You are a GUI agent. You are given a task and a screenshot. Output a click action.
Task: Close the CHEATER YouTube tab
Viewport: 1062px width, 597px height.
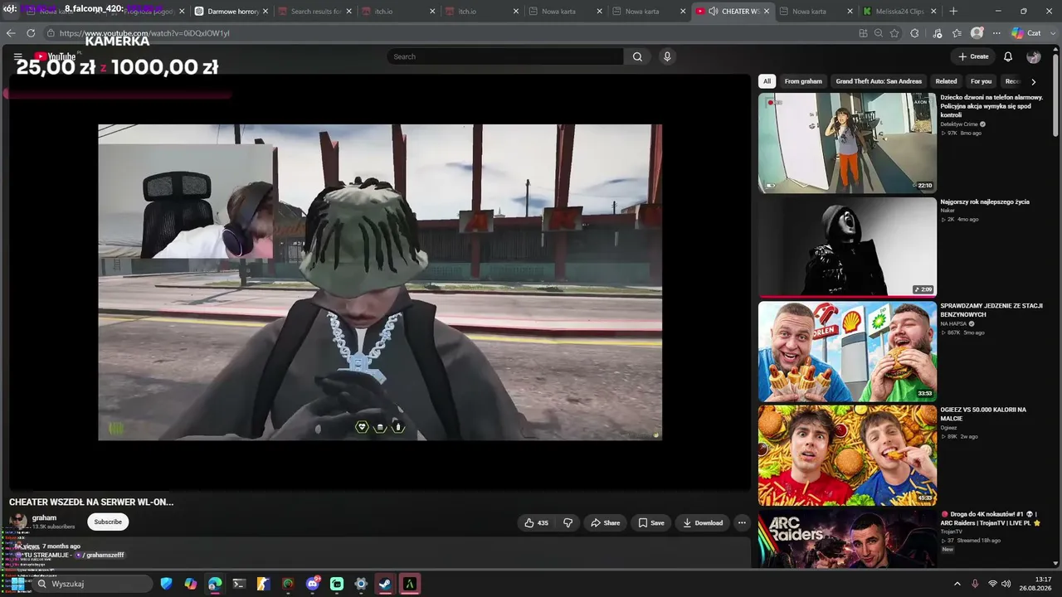coord(766,12)
